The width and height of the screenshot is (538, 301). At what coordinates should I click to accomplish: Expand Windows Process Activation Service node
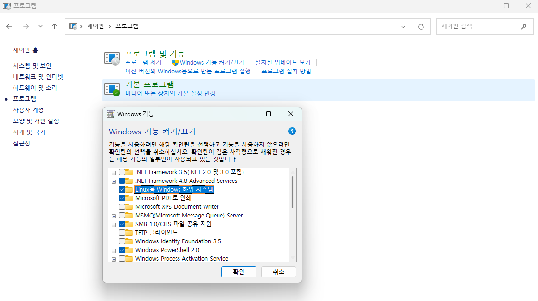click(114, 259)
